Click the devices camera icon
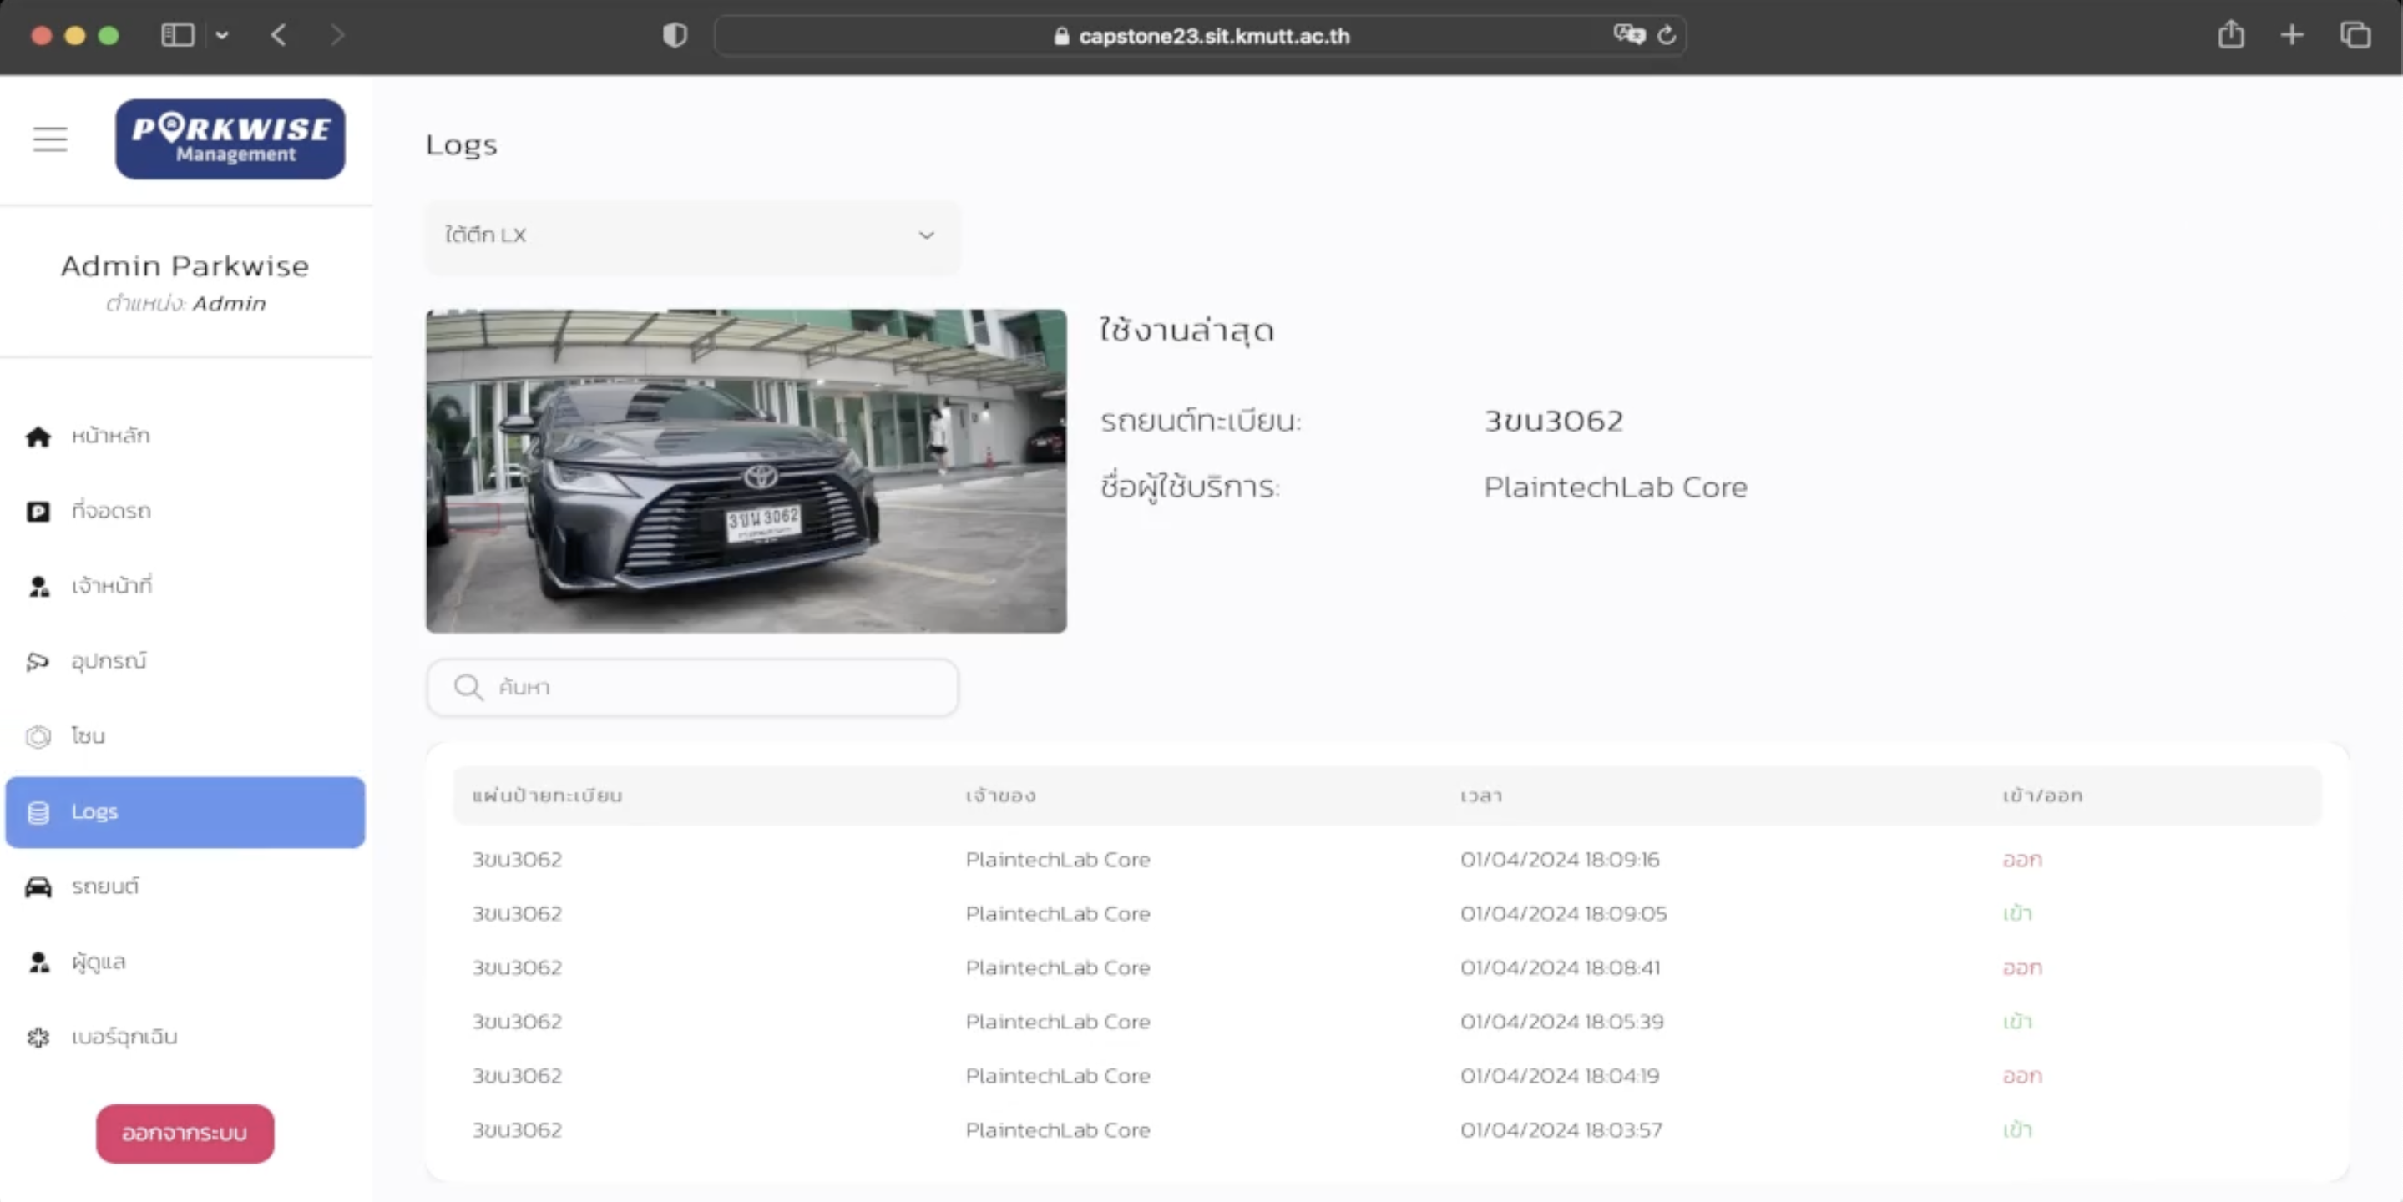Image resolution: width=2403 pixels, height=1202 pixels. (x=38, y=661)
